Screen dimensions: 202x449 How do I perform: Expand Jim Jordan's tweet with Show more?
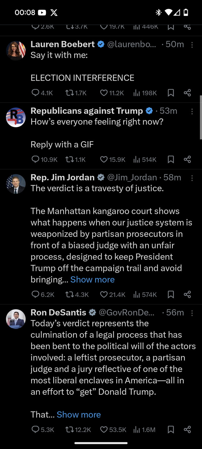click(92, 280)
